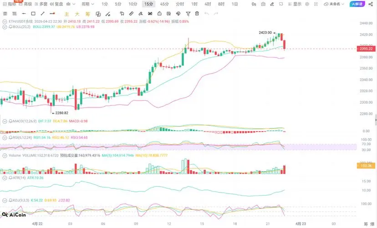This screenshot has width=377, height=228.
Task: Click the note edit icon
Action: (x=169, y=14)
